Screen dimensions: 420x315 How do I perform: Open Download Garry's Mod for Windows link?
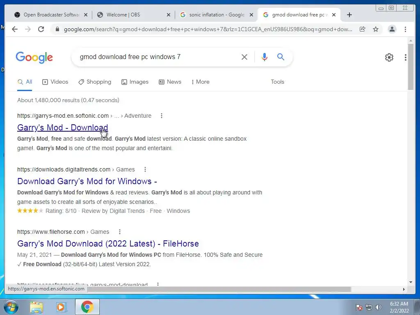click(87, 181)
